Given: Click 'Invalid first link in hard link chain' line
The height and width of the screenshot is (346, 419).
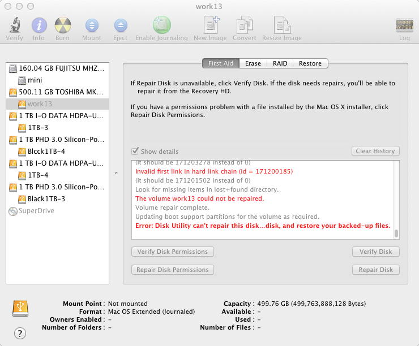Looking at the screenshot, I should pos(214,171).
